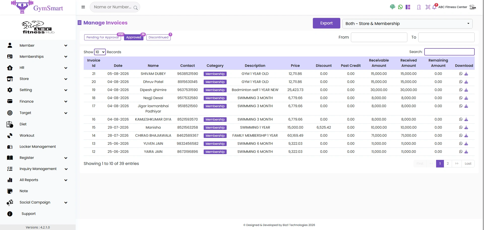
Task: Expand the Finance menu chevron
Action: coord(66,101)
